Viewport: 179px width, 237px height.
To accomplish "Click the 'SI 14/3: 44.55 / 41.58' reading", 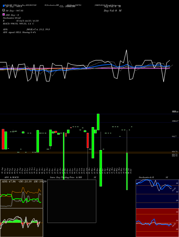I will coord(28,21).
